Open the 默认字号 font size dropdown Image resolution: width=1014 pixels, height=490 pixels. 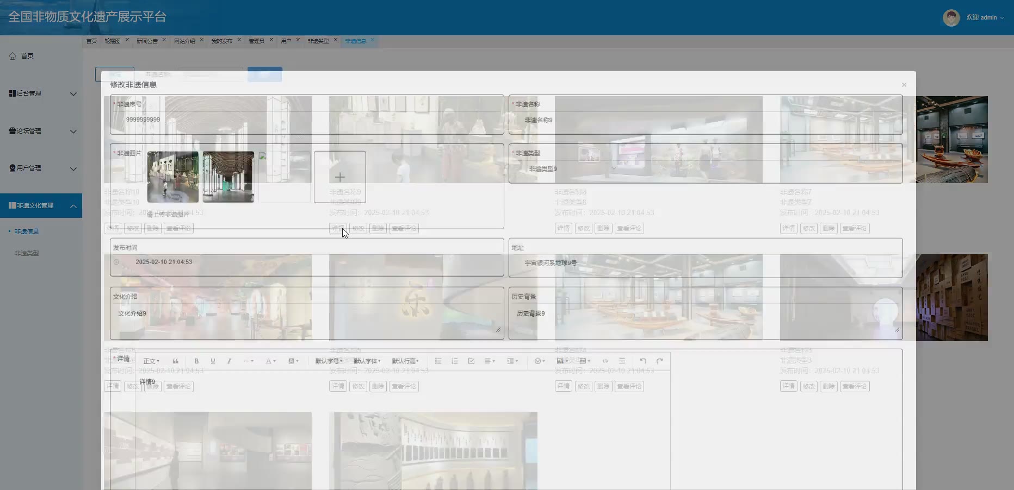point(329,361)
